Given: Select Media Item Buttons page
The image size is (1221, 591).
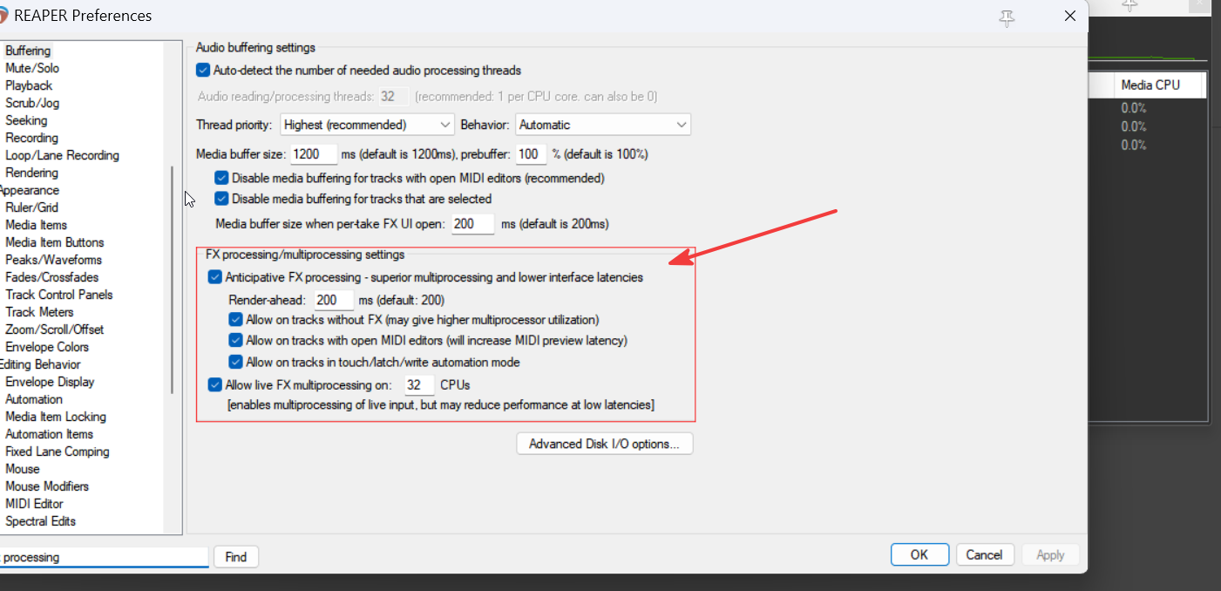Looking at the screenshot, I should [54, 242].
